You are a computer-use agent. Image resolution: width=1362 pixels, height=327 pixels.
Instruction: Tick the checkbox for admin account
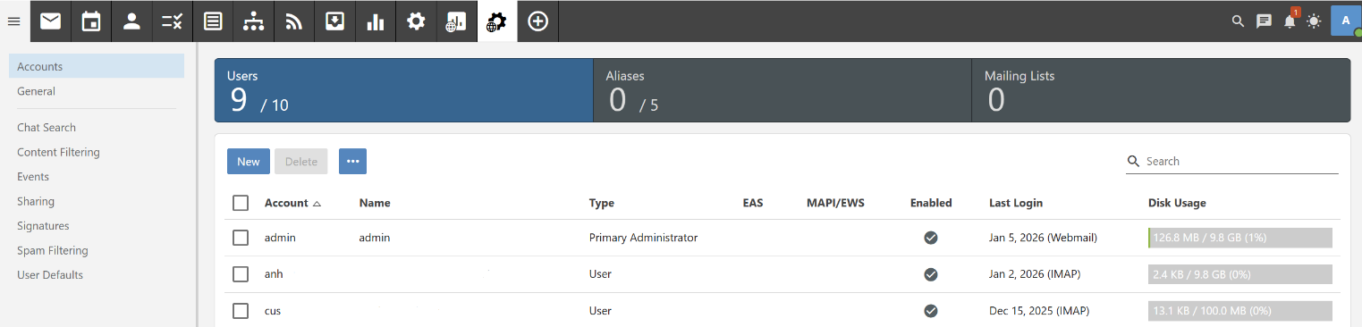(x=241, y=238)
